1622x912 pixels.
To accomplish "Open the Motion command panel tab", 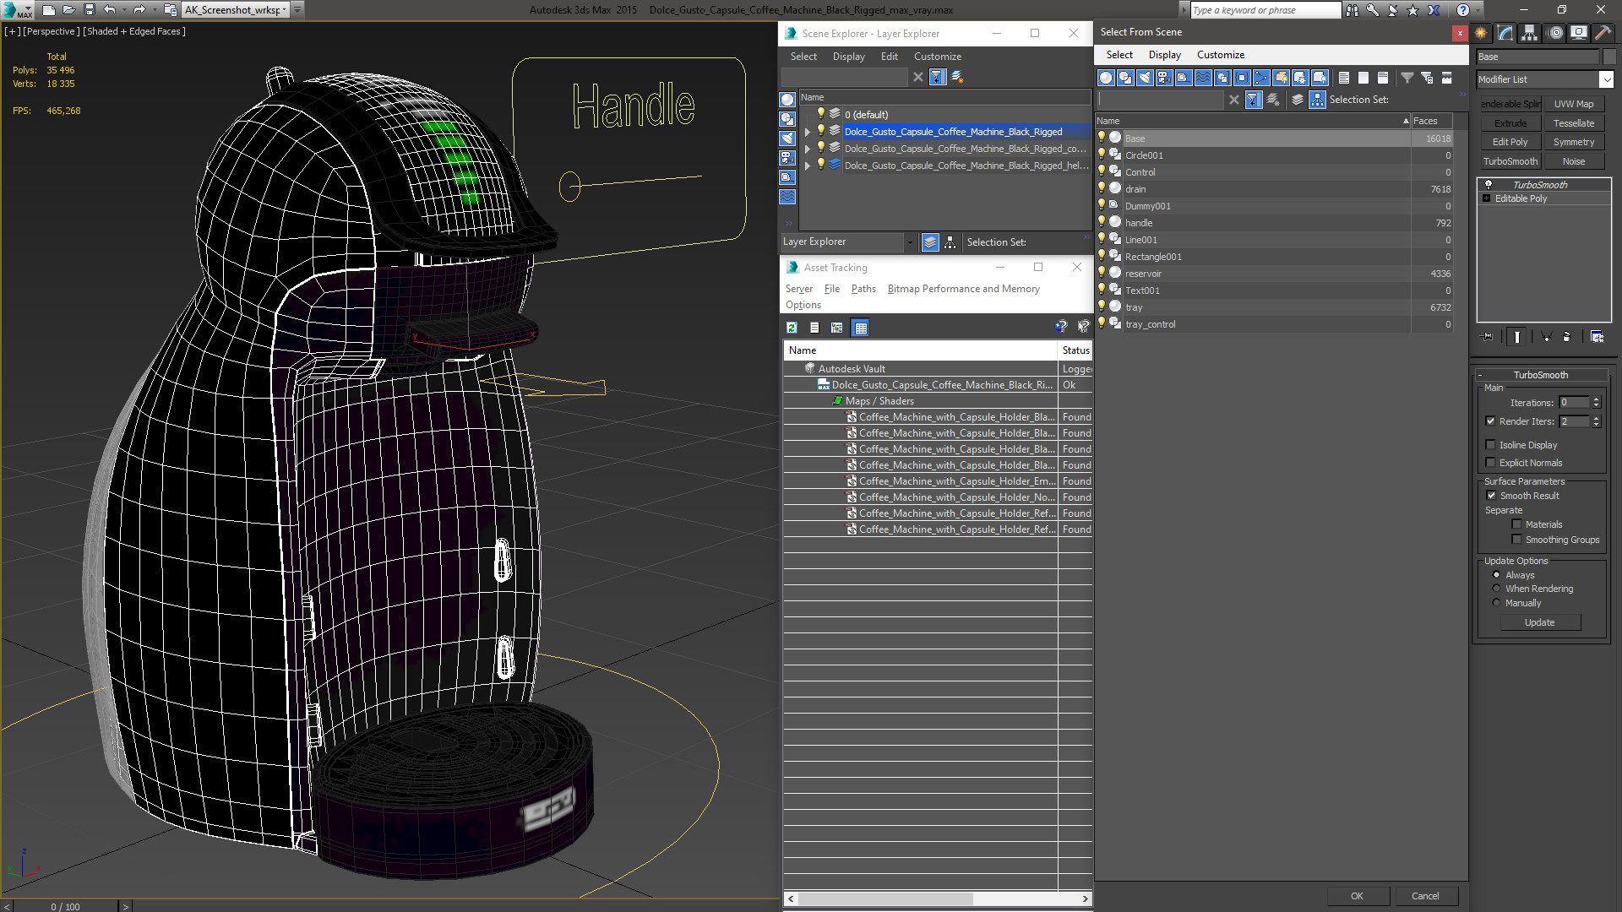I will pos(1555,33).
